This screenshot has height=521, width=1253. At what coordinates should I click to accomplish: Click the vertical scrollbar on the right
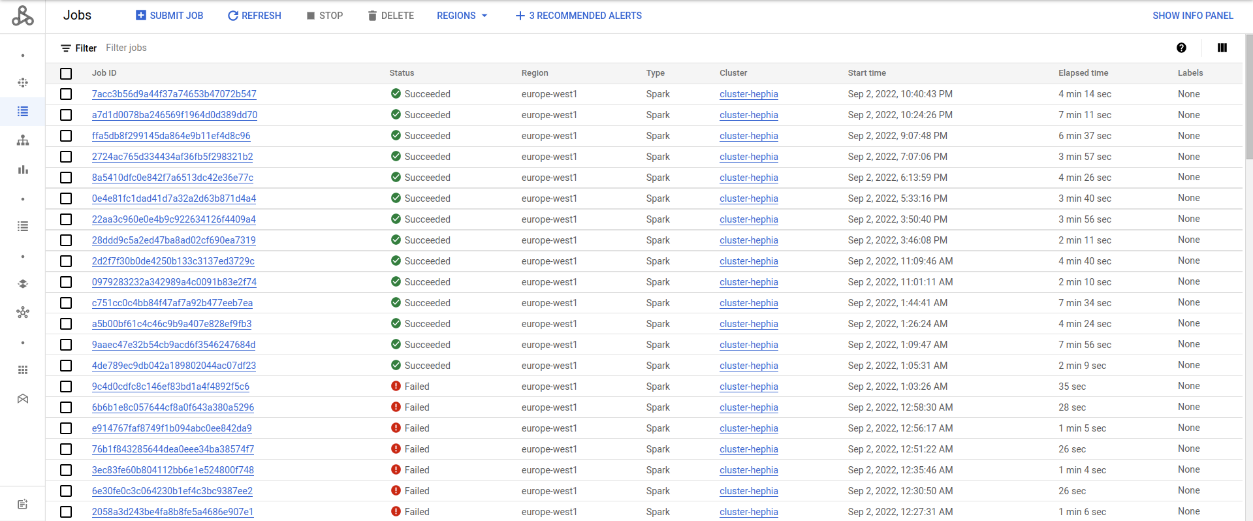tap(1248, 98)
